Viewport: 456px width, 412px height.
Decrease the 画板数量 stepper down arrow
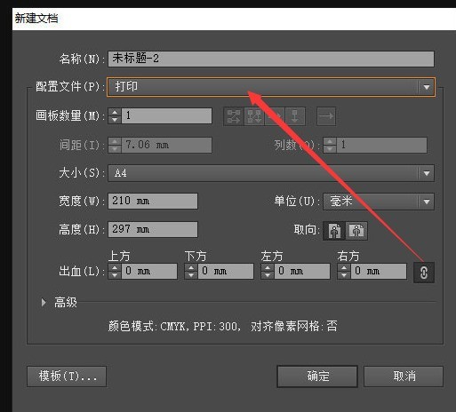pyautogui.click(x=115, y=120)
